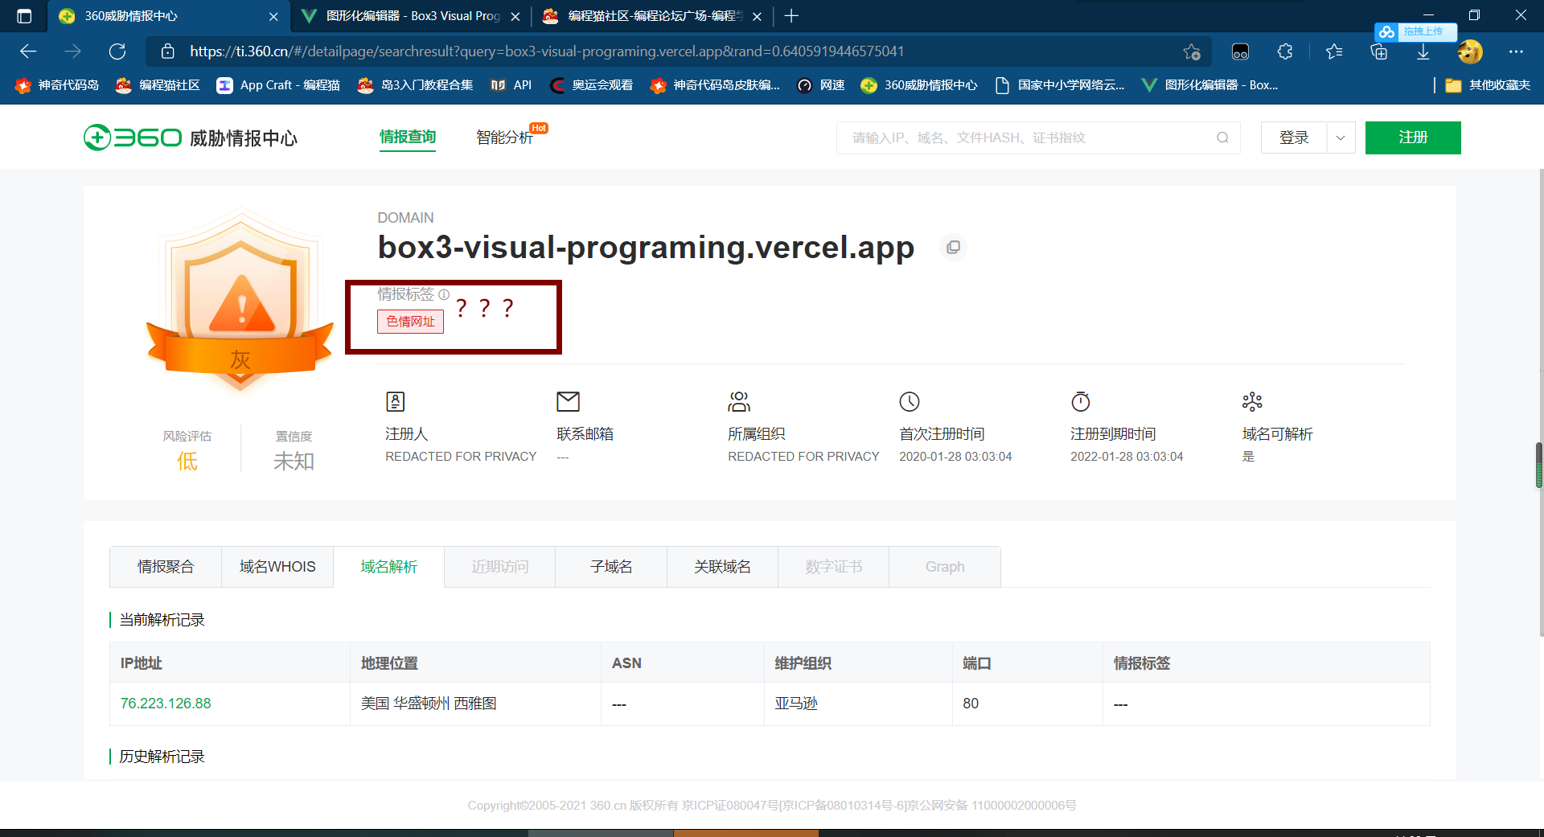Open the 近期访问 tab
Screen dimensions: 1544x837
(500, 567)
